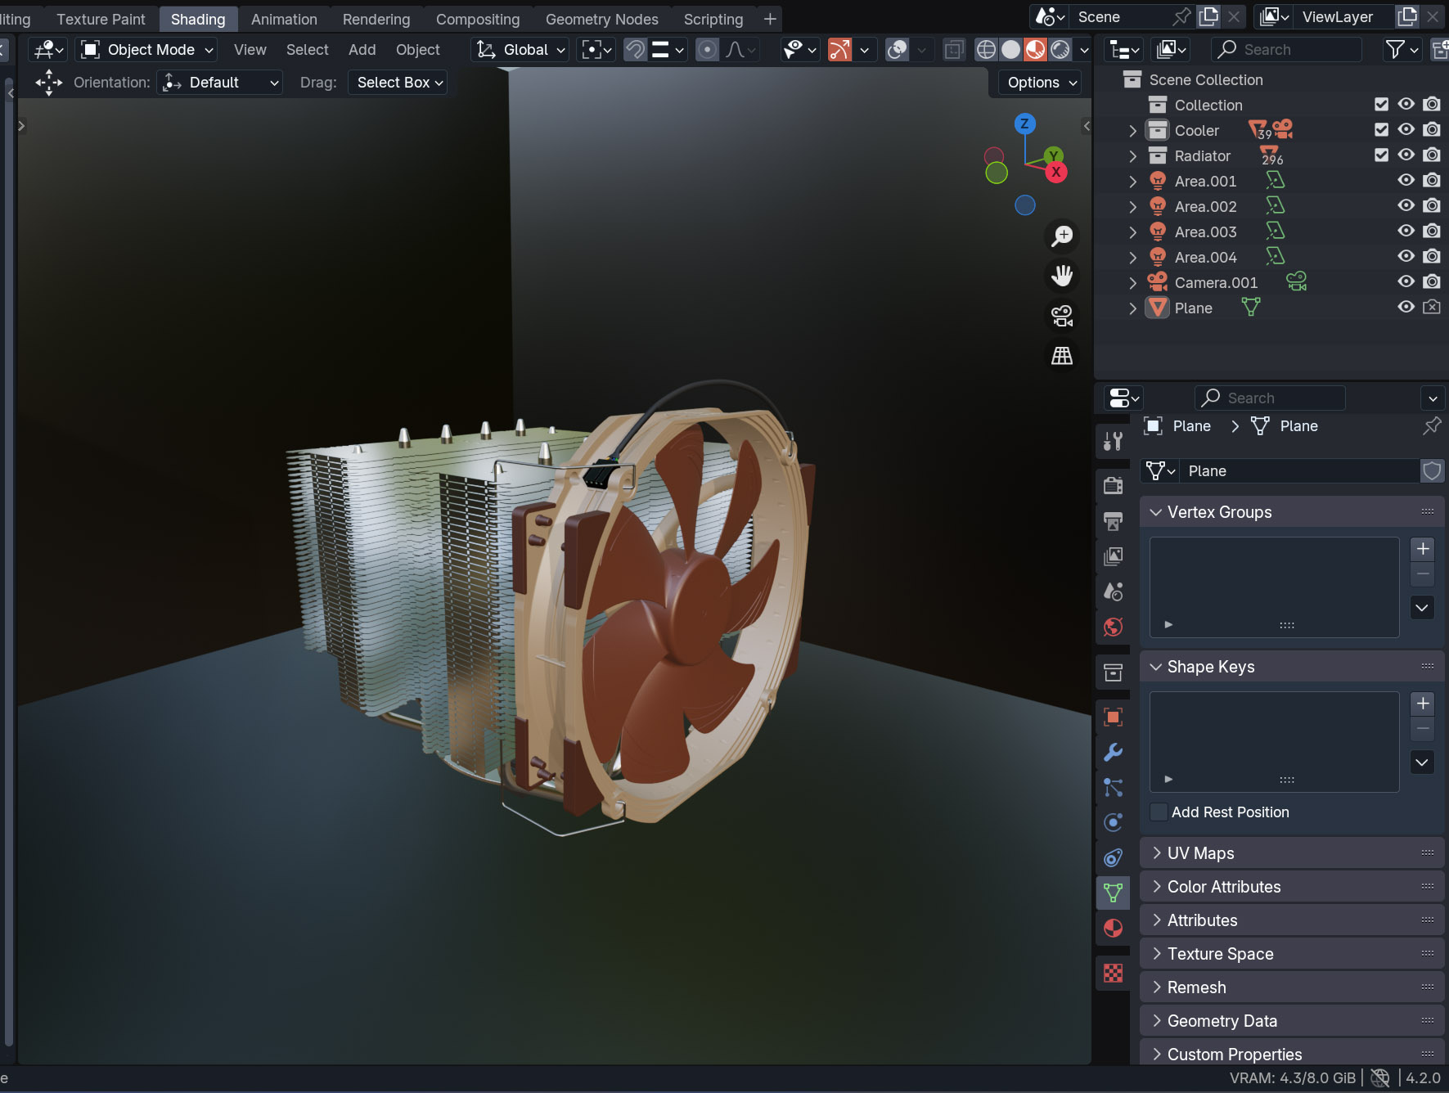Screen dimensions: 1449x1093
Task: Click the Options button in viewport
Action: pyautogui.click(x=1041, y=83)
